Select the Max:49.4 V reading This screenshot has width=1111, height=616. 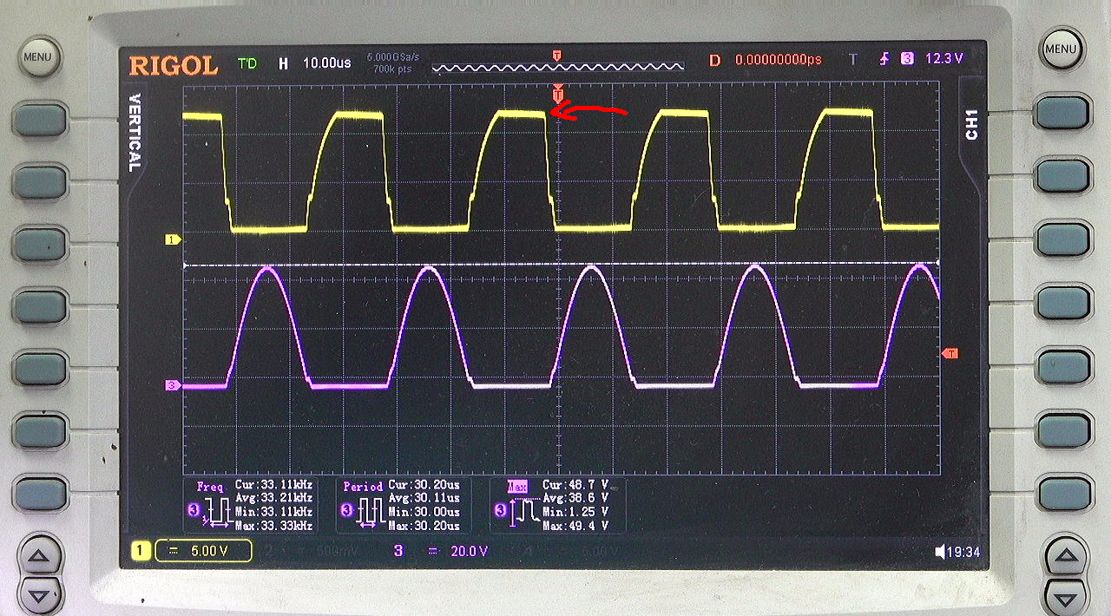[x=575, y=526]
